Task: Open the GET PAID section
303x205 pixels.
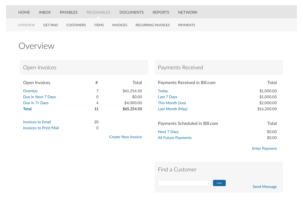Action: 50,25
